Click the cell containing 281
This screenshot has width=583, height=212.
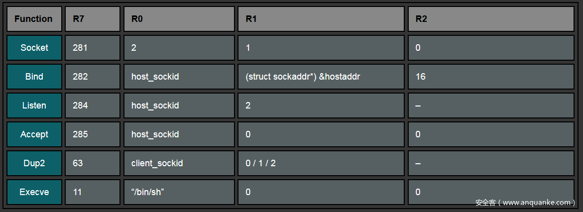[93, 48]
